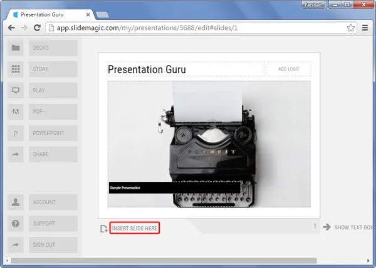
Task: Click the Decks folder icon
Action: 16,48
